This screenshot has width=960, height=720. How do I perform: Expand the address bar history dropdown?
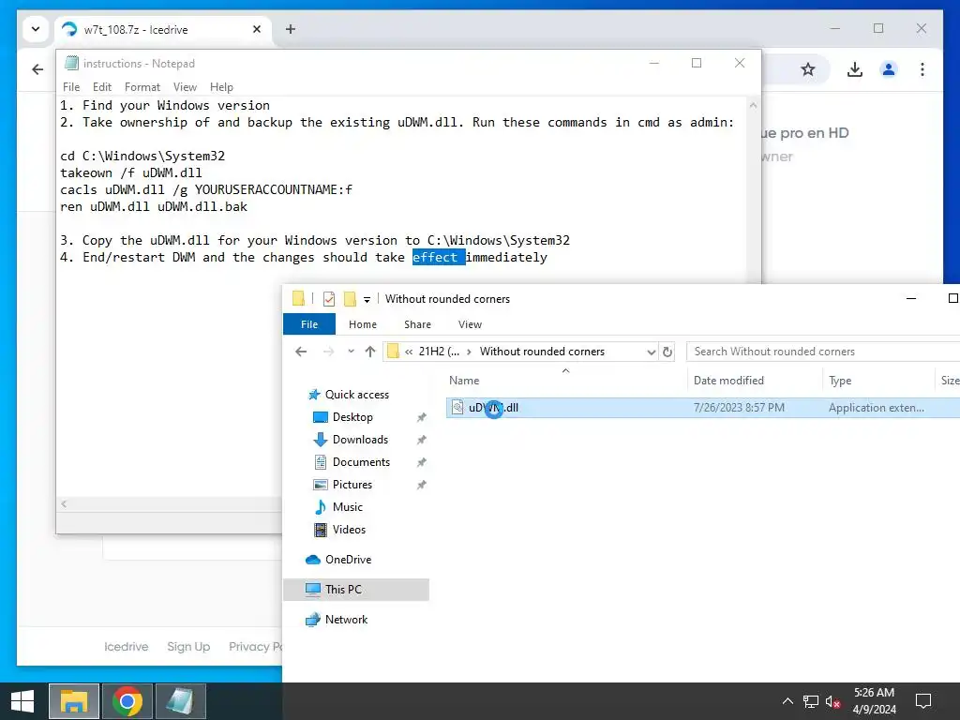(x=651, y=352)
